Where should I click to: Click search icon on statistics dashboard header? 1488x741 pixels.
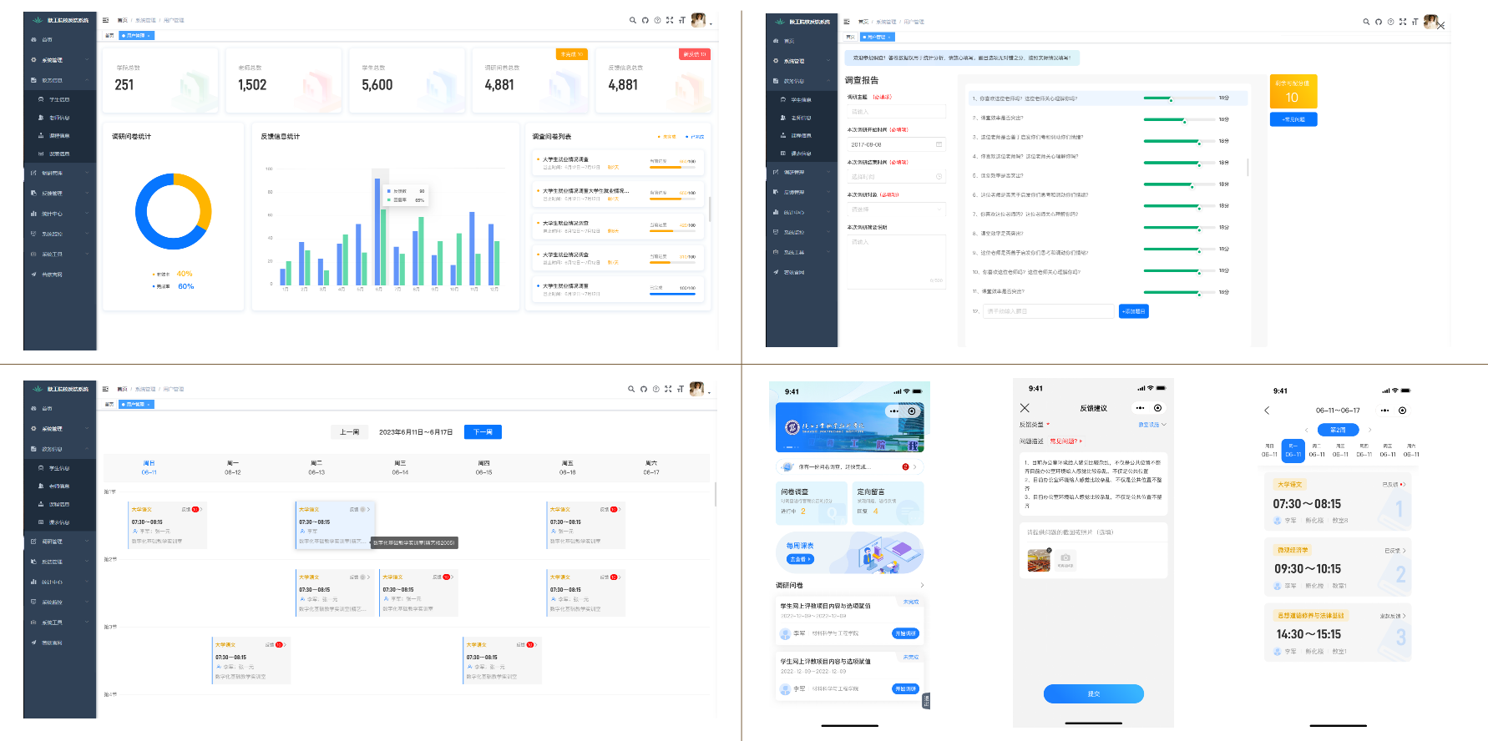pyautogui.click(x=633, y=20)
